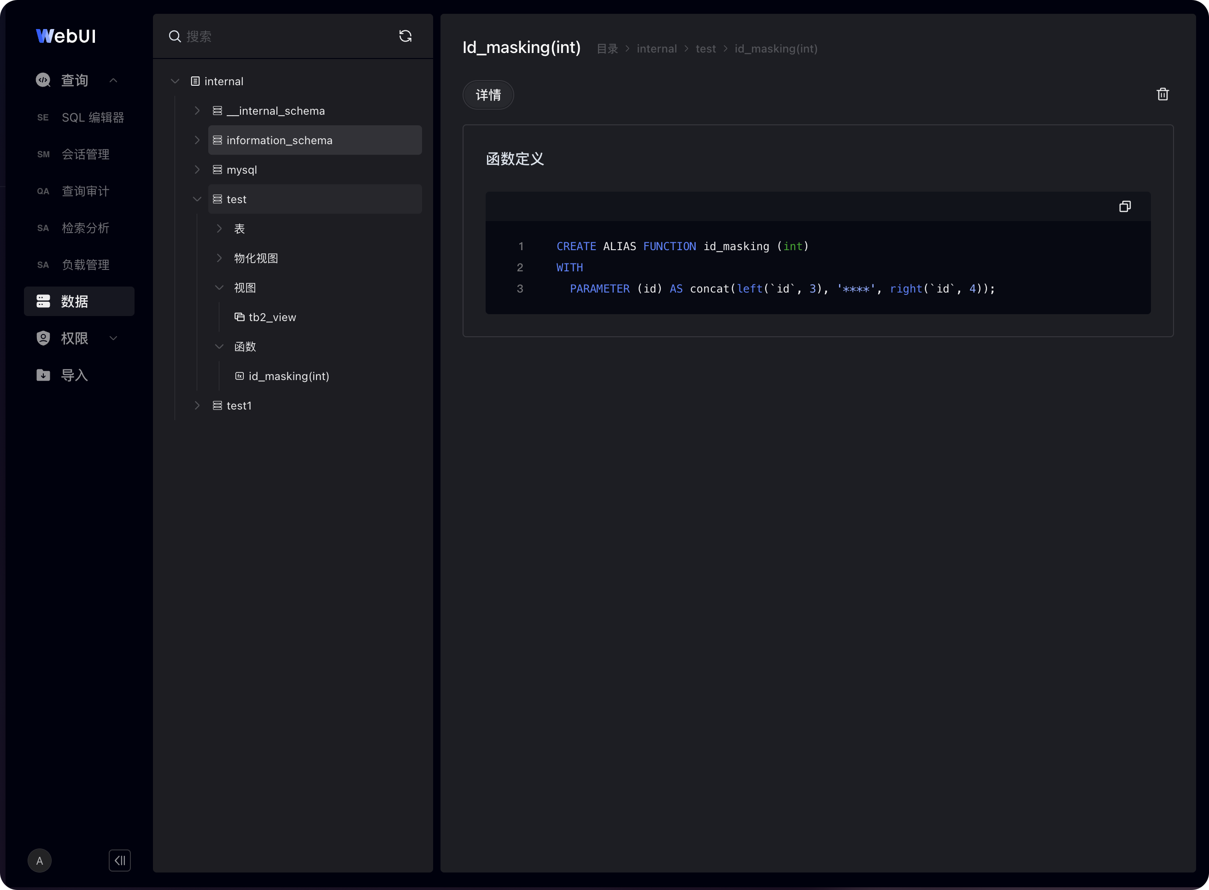Focus the 搜索 search field
Image resolution: width=1209 pixels, height=890 pixels.
tap(286, 36)
